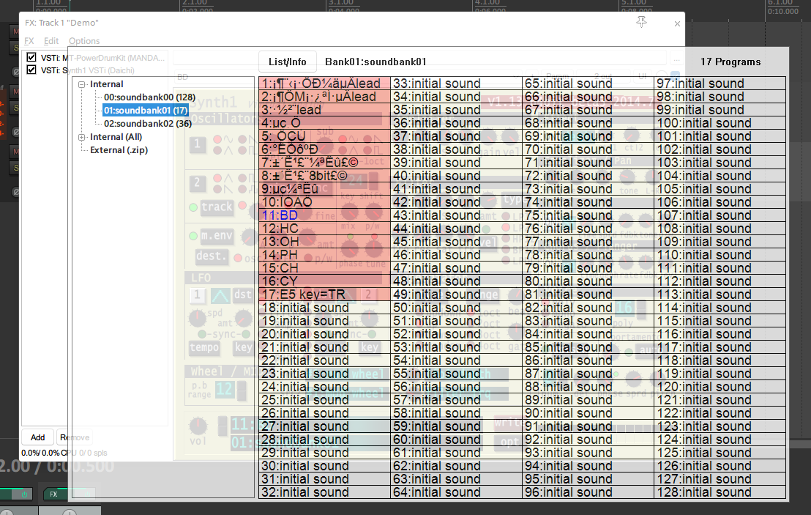Image resolution: width=811 pixels, height=515 pixels.
Task: Select program 11:BD
Action: point(324,215)
